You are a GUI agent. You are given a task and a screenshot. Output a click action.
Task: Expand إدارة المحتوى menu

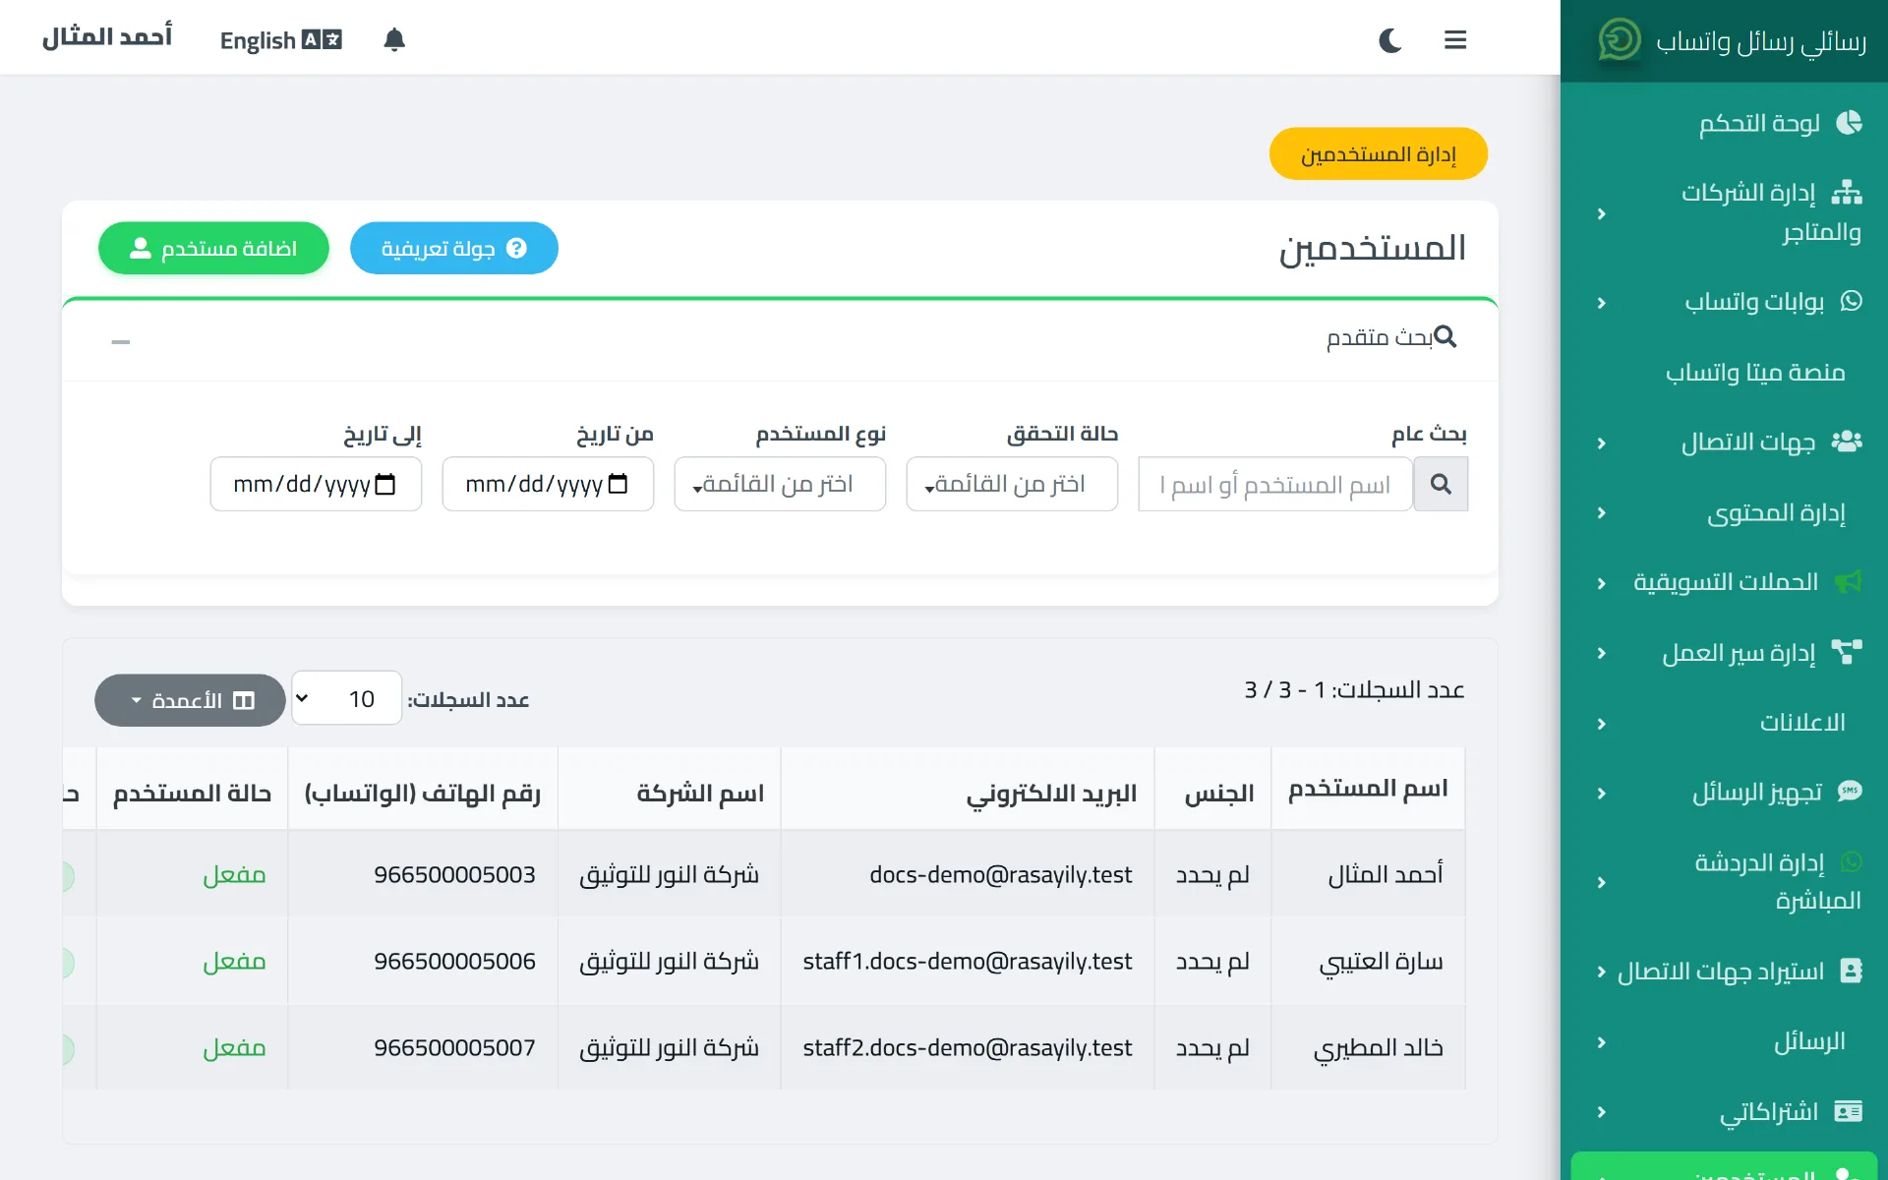pos(1723,512)
